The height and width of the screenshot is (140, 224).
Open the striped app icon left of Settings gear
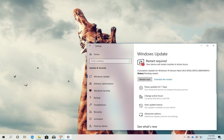pos(61,137)
